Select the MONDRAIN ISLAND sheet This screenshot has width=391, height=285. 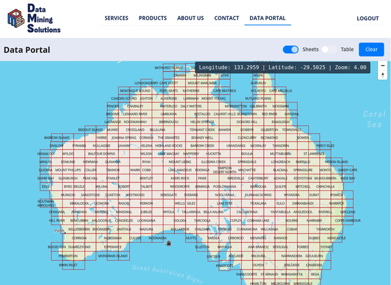pos(113,256)
